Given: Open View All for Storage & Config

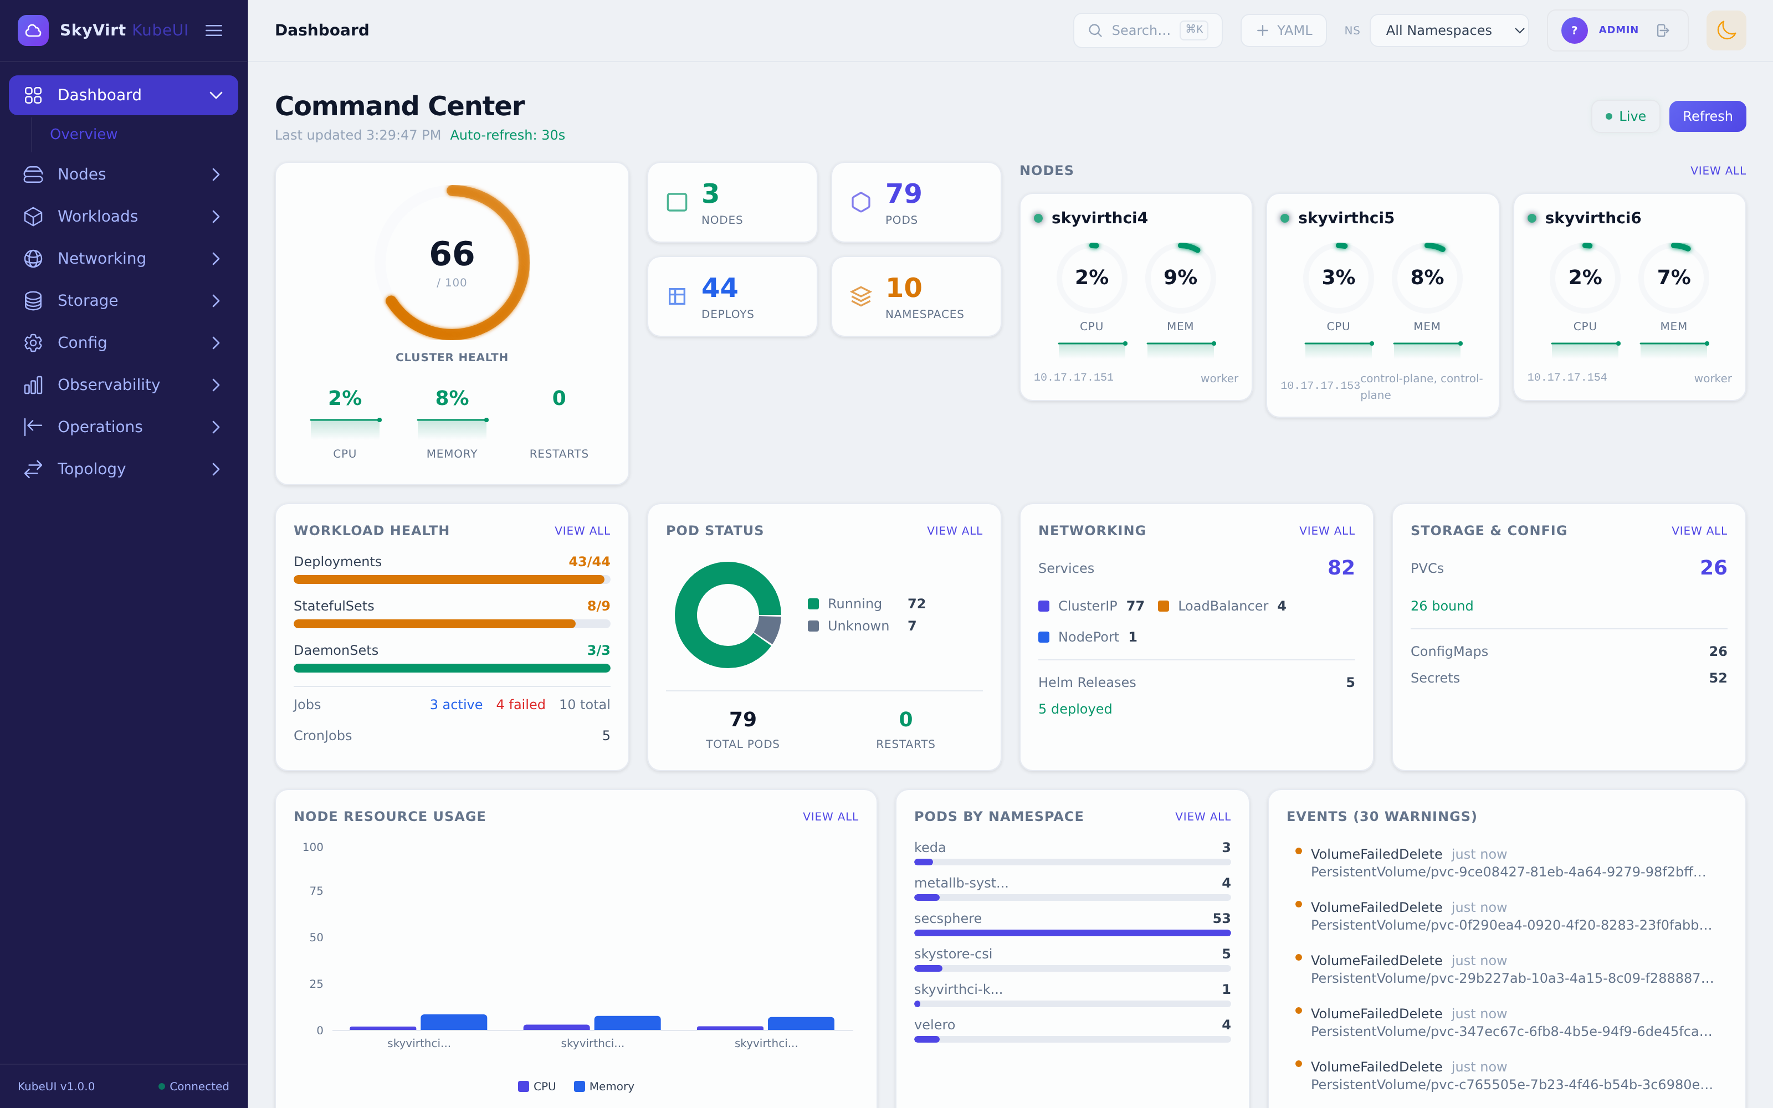Looking at the screenshot, I should 1698,531.
